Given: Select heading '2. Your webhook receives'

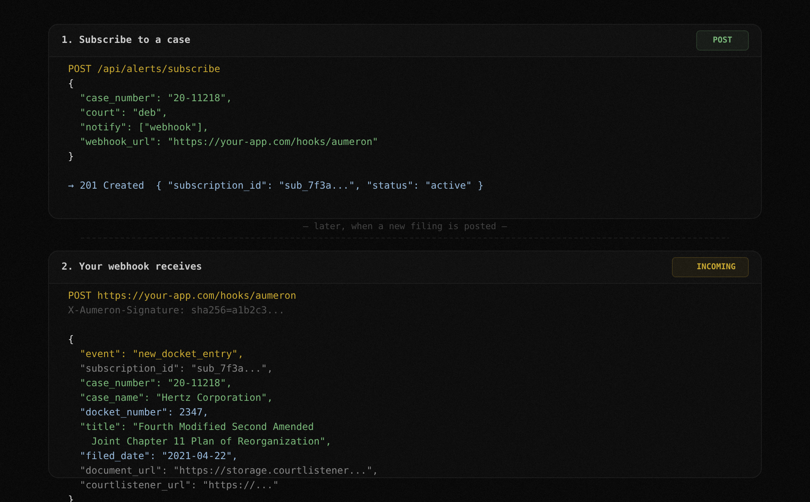Looking at the screenshot, I should click(132, 266).
